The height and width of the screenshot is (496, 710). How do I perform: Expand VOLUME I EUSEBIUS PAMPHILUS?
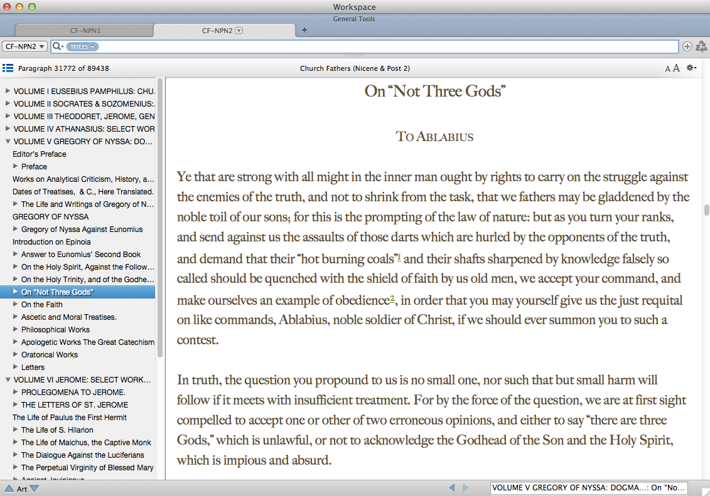coord(8,91)
